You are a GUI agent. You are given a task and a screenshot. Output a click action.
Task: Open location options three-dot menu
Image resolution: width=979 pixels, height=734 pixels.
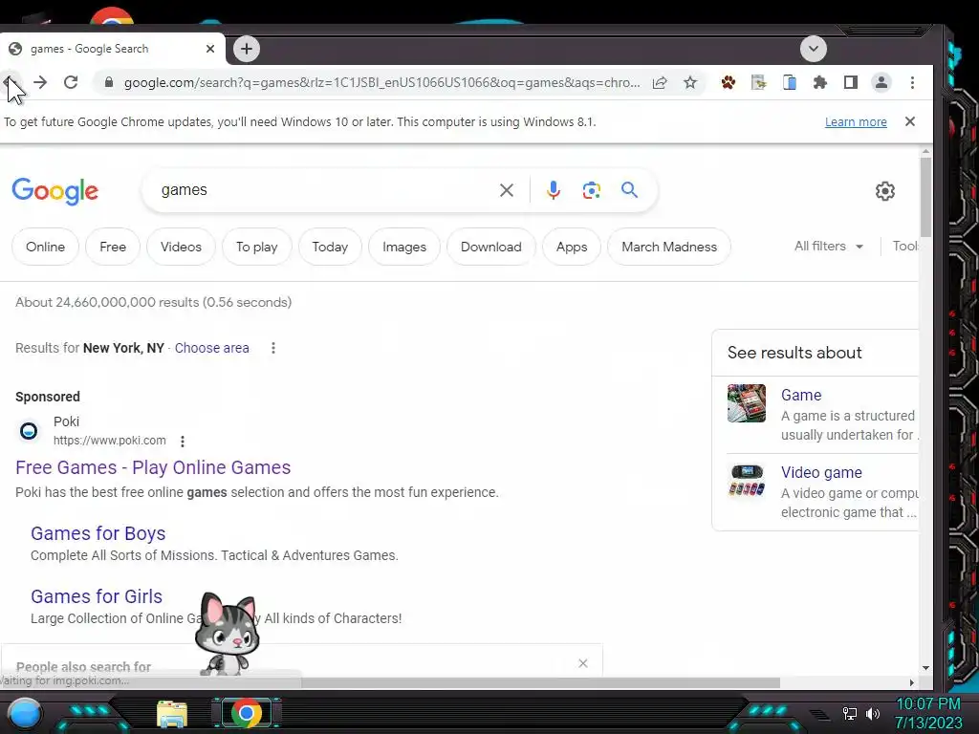(x=272, y=348)
